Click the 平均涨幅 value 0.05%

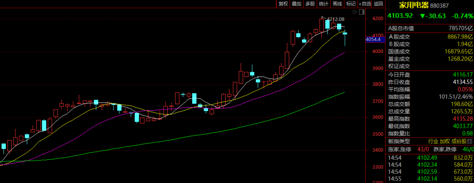point(466,89)
